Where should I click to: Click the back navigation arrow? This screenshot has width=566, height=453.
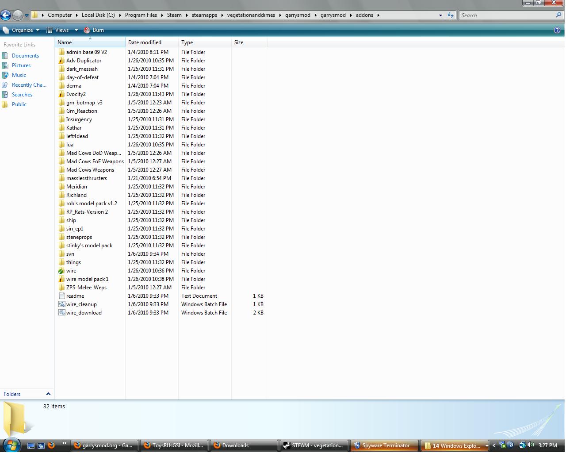click(x=6, y=15)
